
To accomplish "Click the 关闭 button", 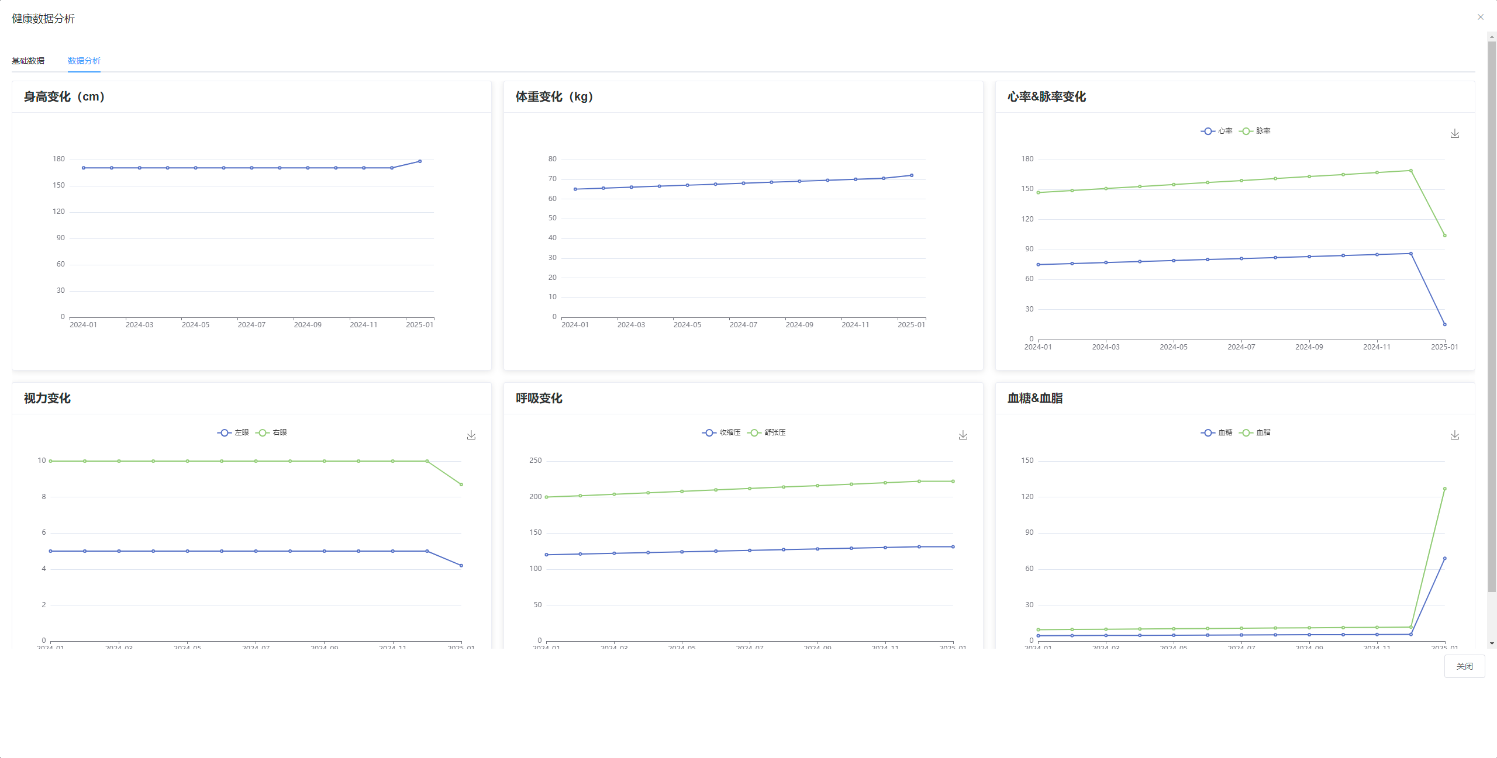I will pos(1464,666).
